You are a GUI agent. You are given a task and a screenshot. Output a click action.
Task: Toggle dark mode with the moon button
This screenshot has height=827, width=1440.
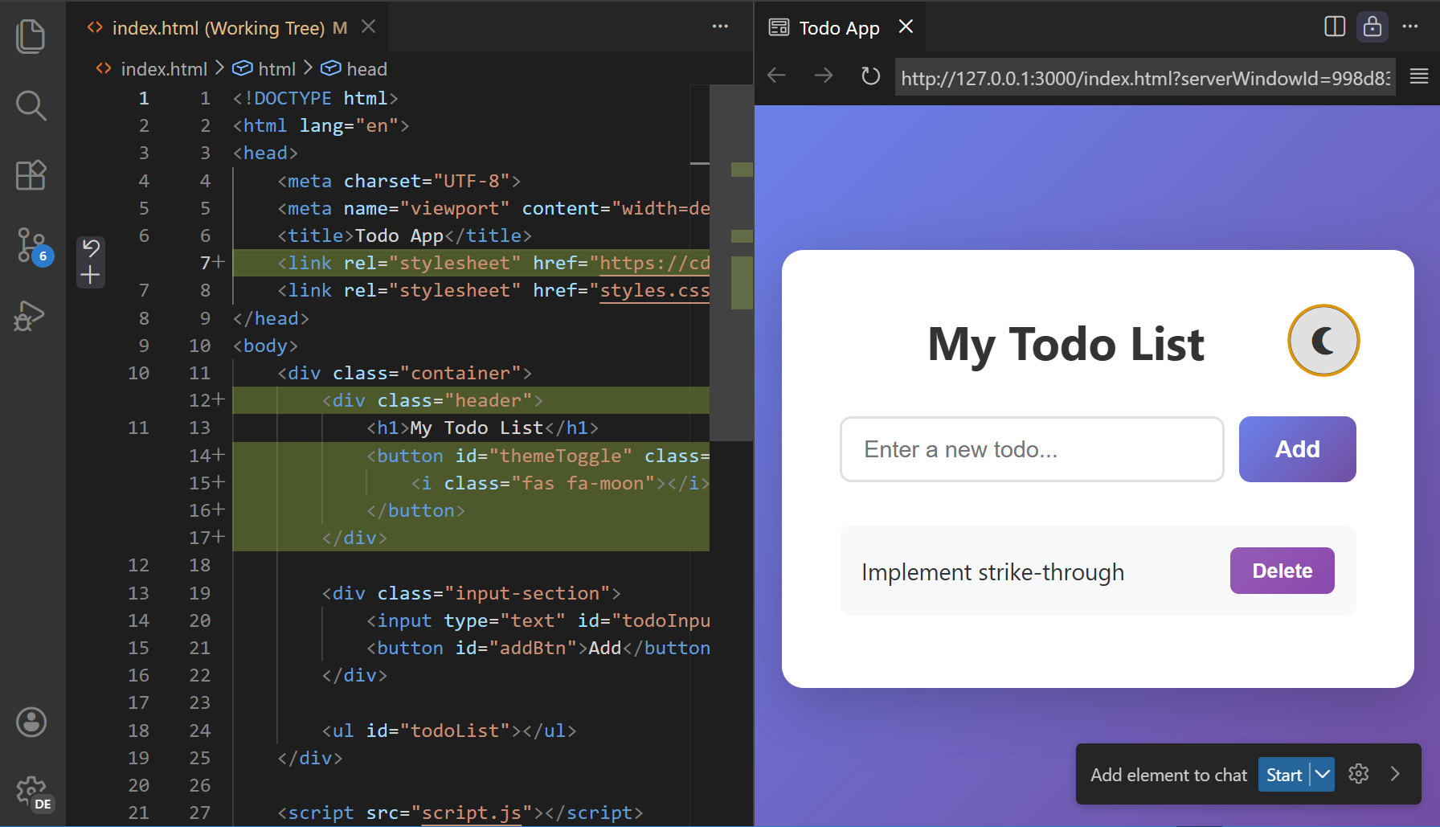pos(1323,341)
